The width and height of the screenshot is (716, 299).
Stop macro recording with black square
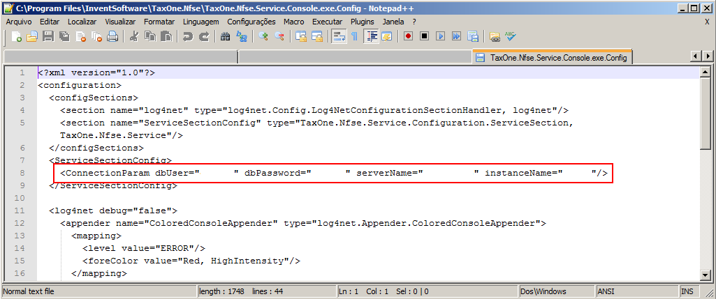pos(424,37)
